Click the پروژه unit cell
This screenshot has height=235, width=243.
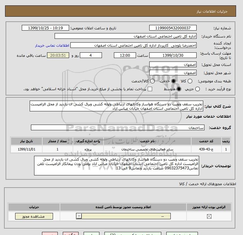point(88,149)
